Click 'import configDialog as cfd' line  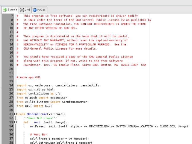[39, 94]
